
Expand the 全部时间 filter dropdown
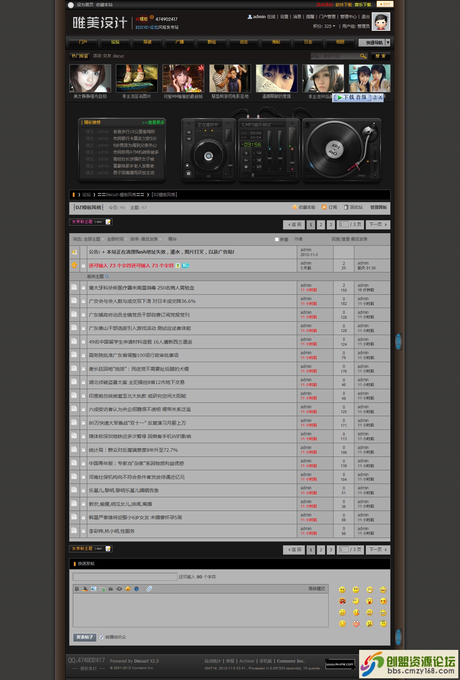click(x=117, y=239)
